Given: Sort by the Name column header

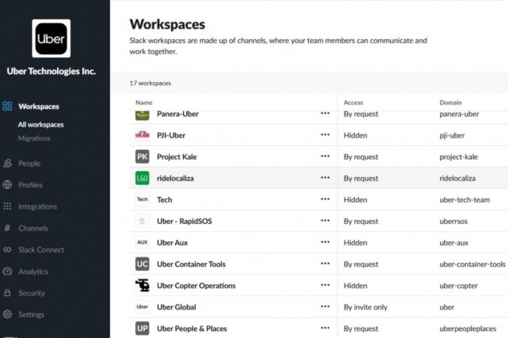Looking at the screenshot, I should (144, 102).
